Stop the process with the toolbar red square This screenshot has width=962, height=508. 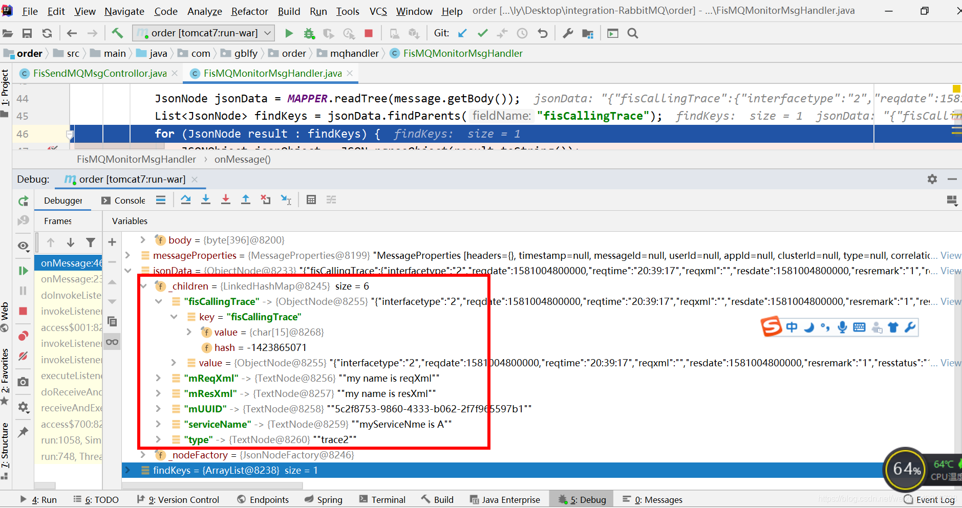(368, 33)
